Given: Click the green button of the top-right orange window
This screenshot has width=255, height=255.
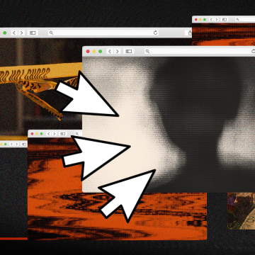Looking at the screenshot, I should click(x=205, y=19).
